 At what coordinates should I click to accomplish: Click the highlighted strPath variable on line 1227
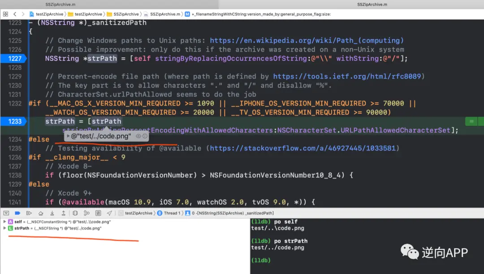(102, 58)
